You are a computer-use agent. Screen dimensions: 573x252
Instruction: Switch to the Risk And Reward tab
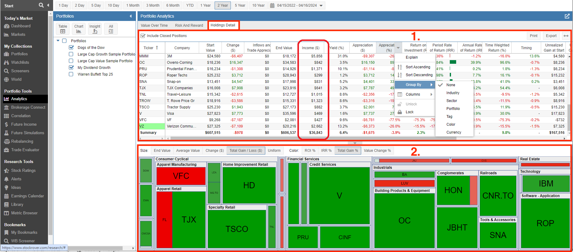(x=189, y=26)
